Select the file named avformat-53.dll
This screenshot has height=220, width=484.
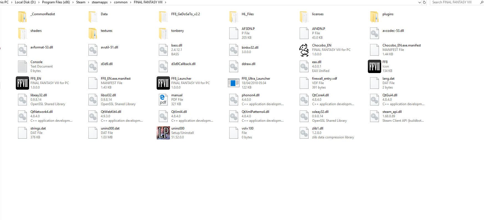pos(42,47)
